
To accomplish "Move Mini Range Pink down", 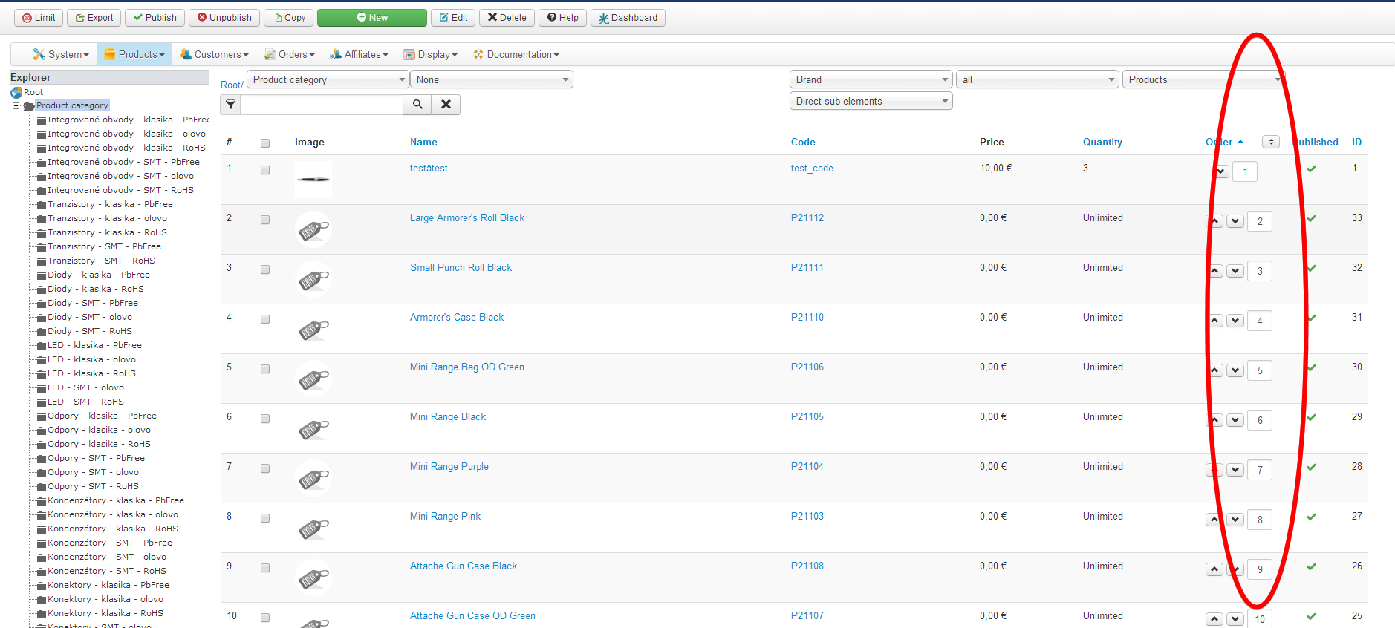I will coord(1235,520).
